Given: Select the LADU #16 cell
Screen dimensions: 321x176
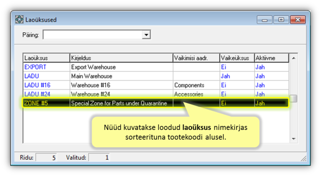Looking at the screenshot, I should [47, 85].
